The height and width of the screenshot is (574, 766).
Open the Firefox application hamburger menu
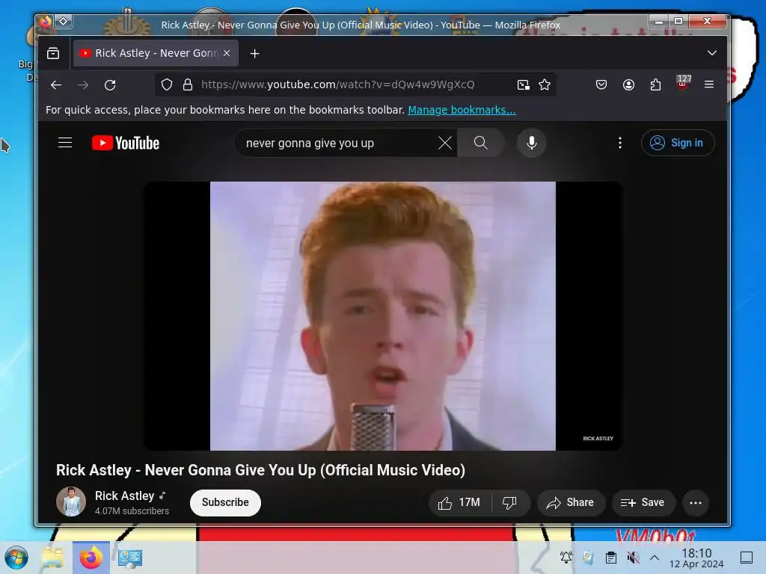[709, 84]
